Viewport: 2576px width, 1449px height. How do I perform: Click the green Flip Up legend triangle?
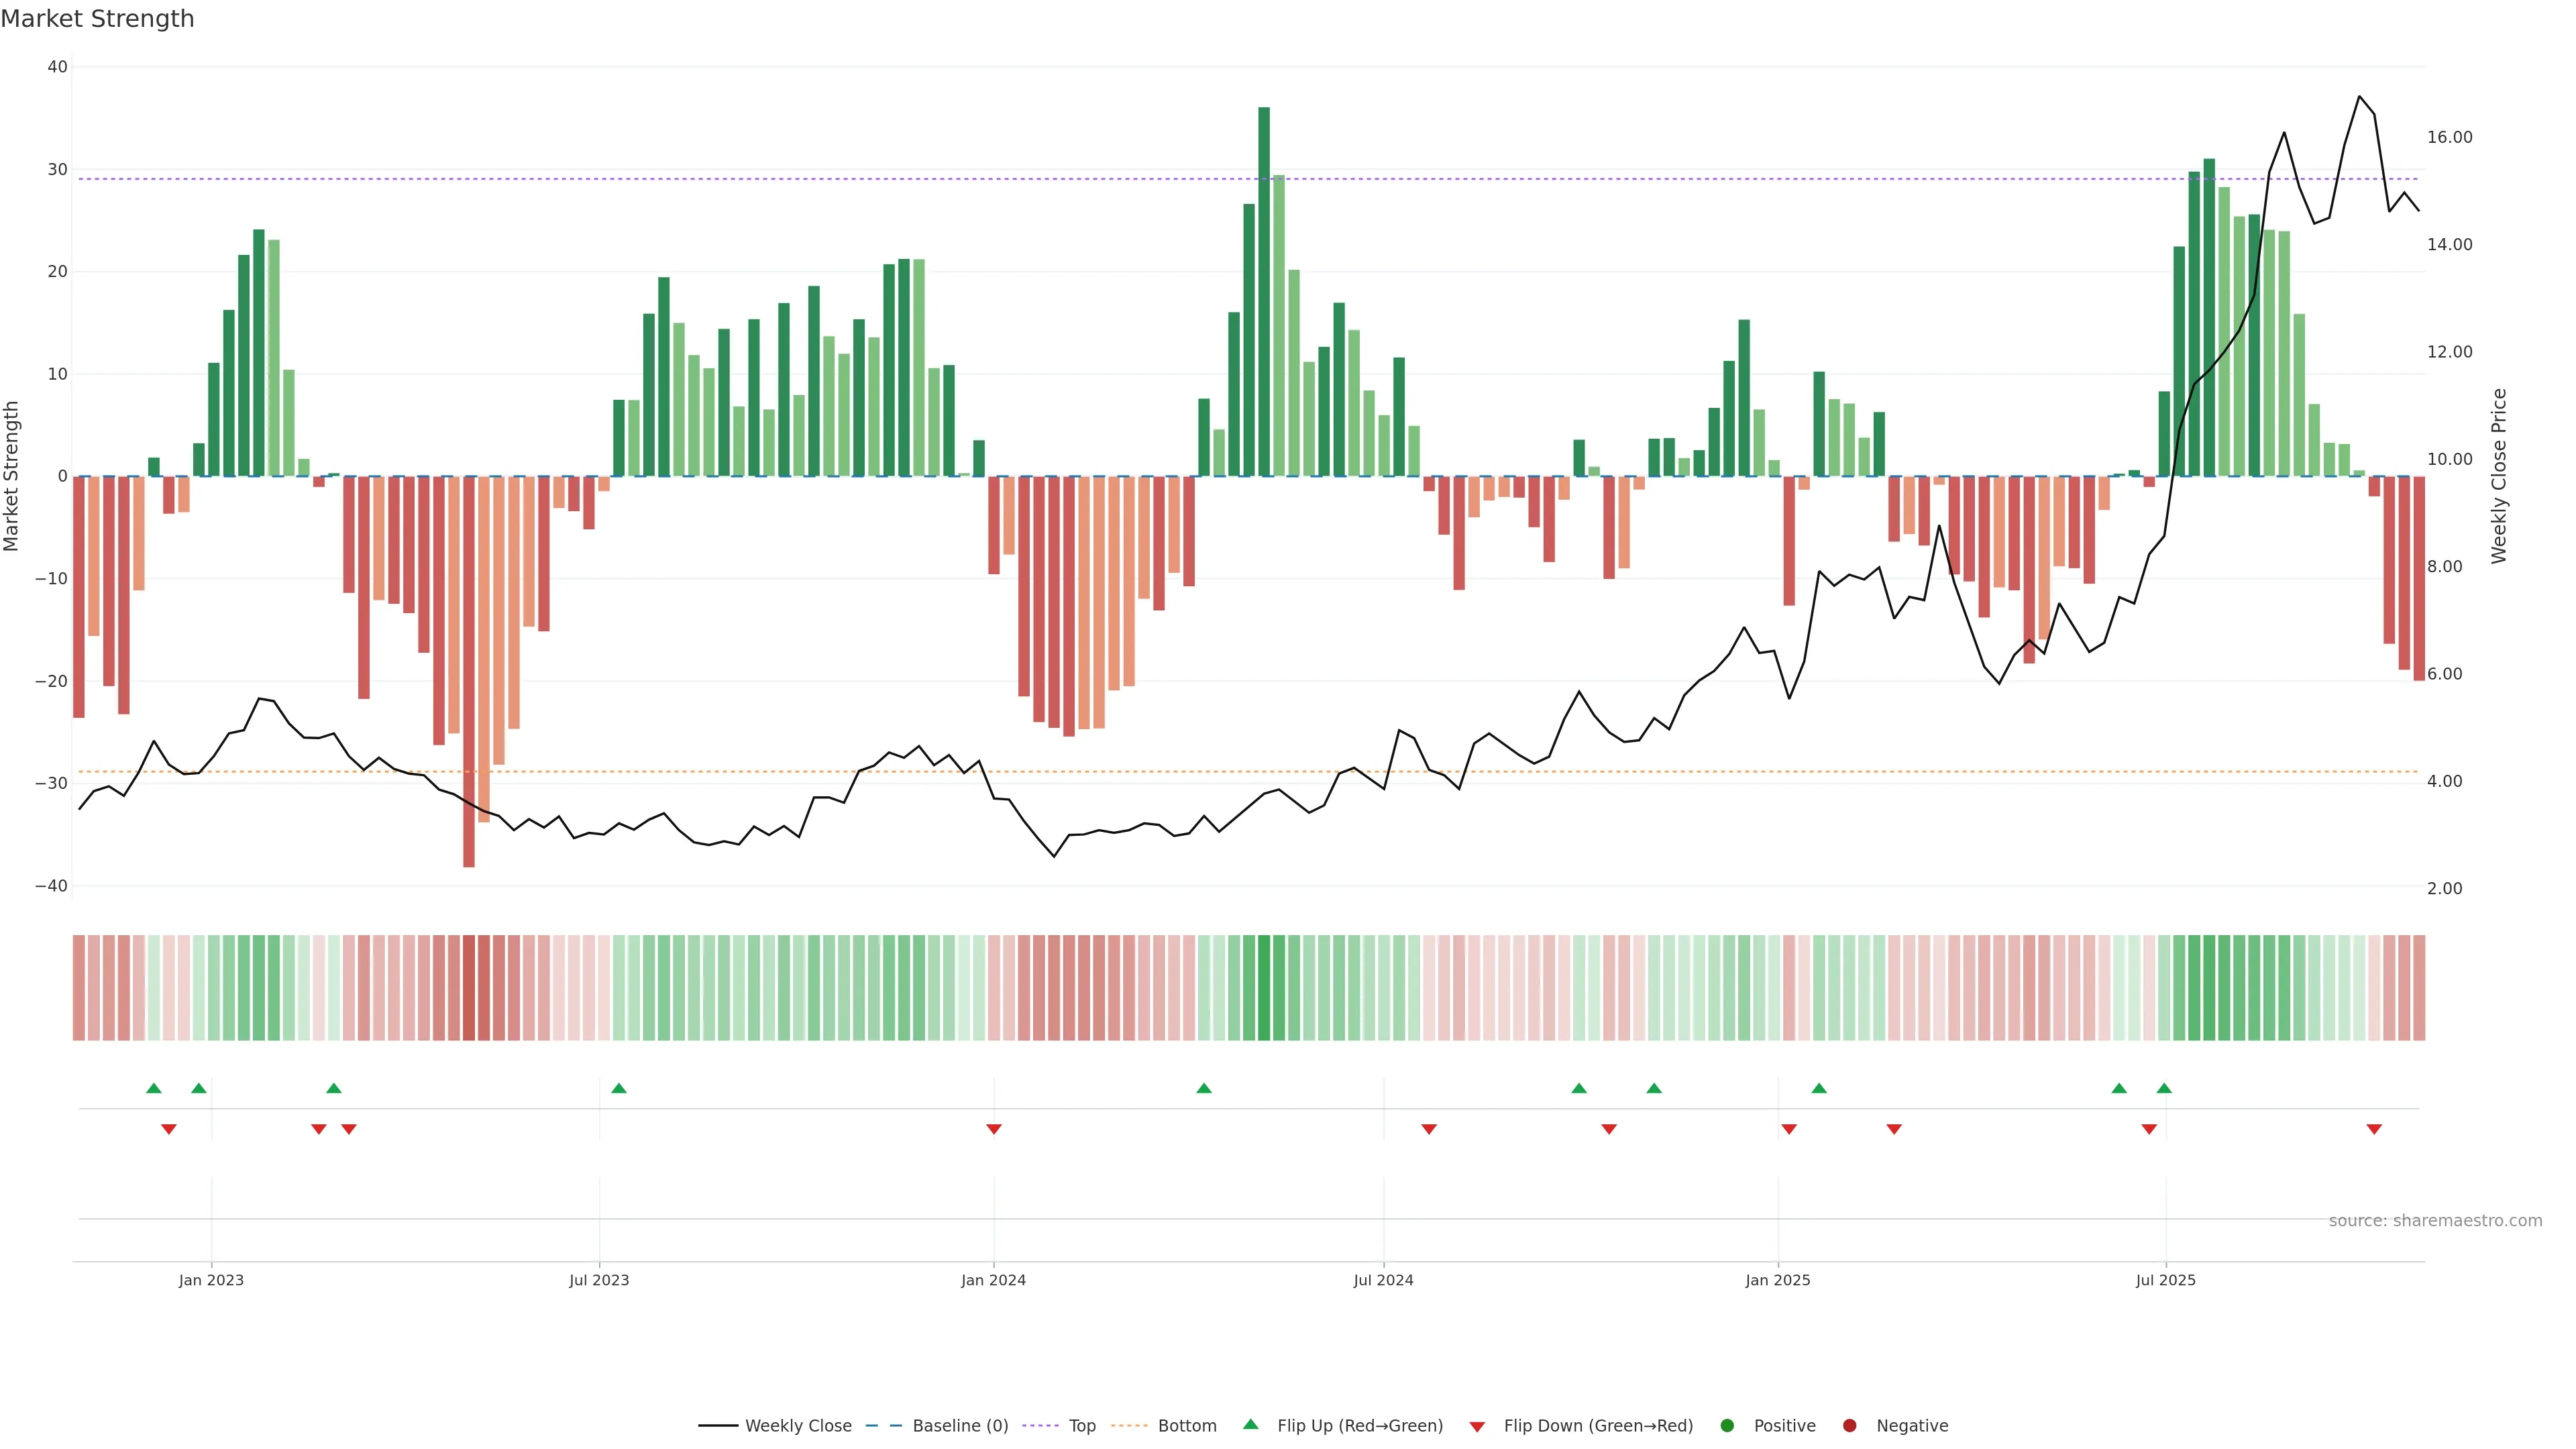[x=1250, y=1424]
